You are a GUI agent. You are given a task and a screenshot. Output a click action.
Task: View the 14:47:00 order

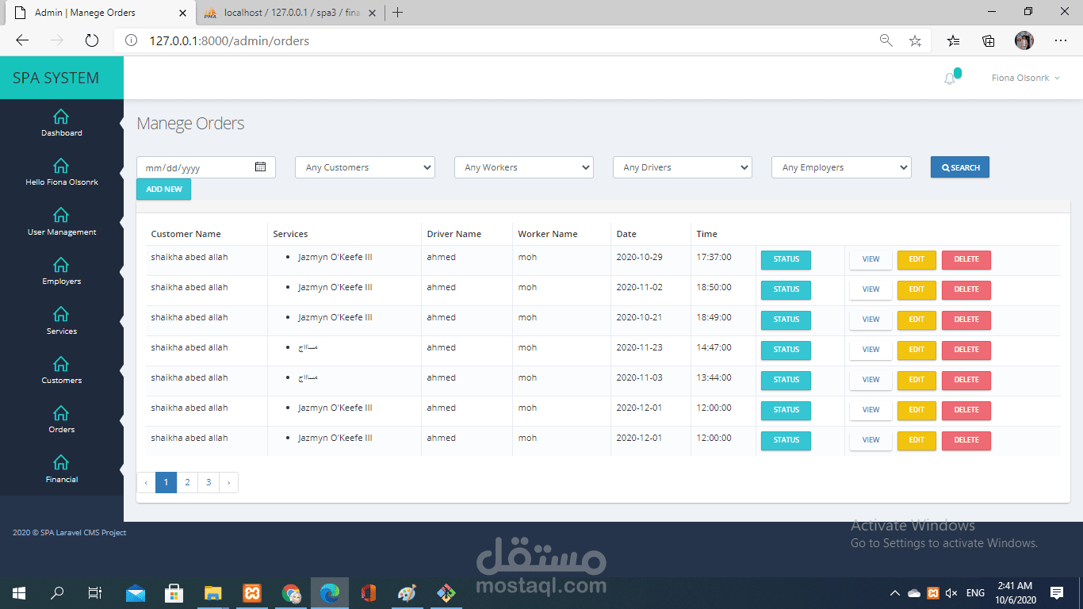pos(871,350)
